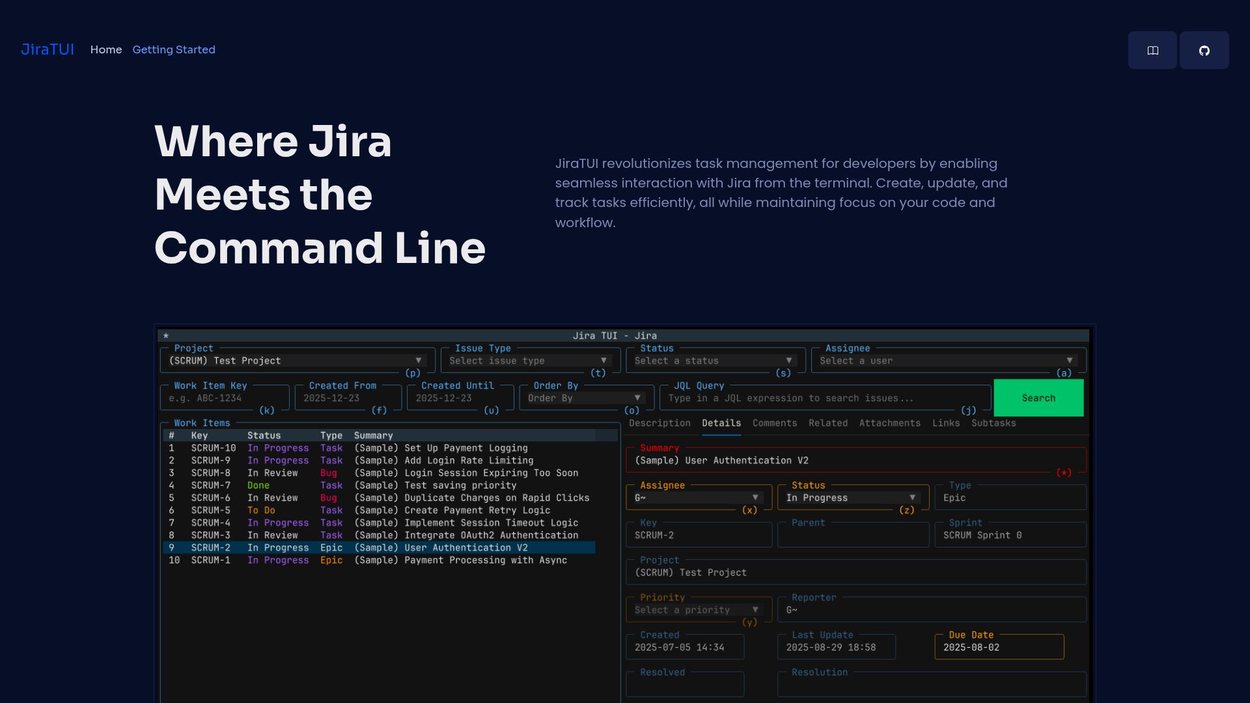This screenshot has height=703, width=1250.
Task: Click the Due Date field 2025-08-02
Action: 999,647
